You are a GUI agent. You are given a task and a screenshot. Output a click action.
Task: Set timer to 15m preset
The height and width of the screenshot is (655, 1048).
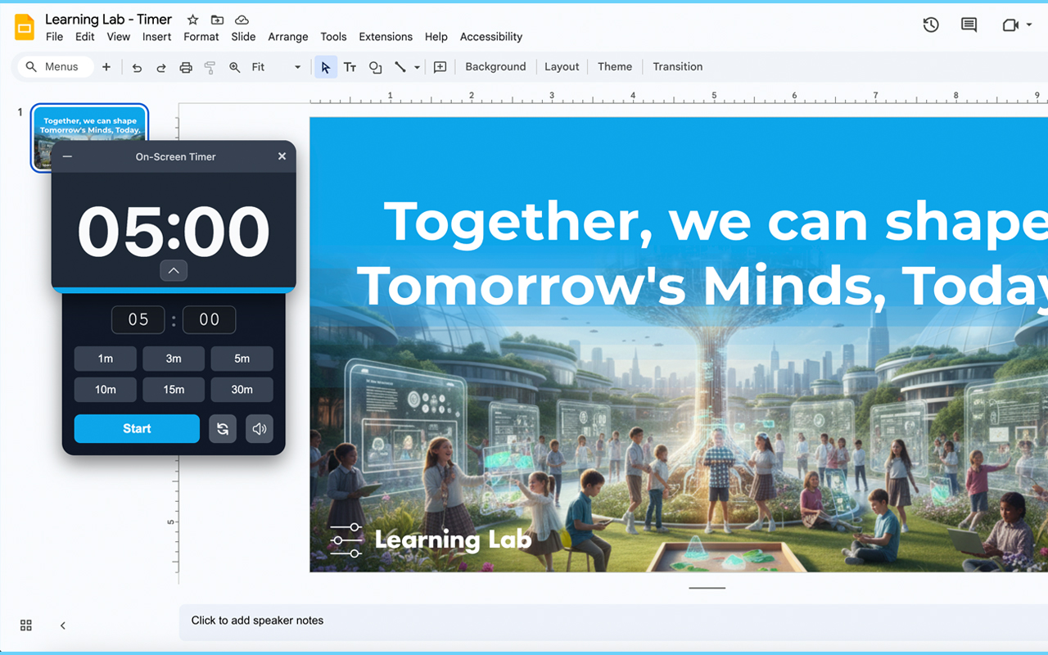click(x=174, y=390)
